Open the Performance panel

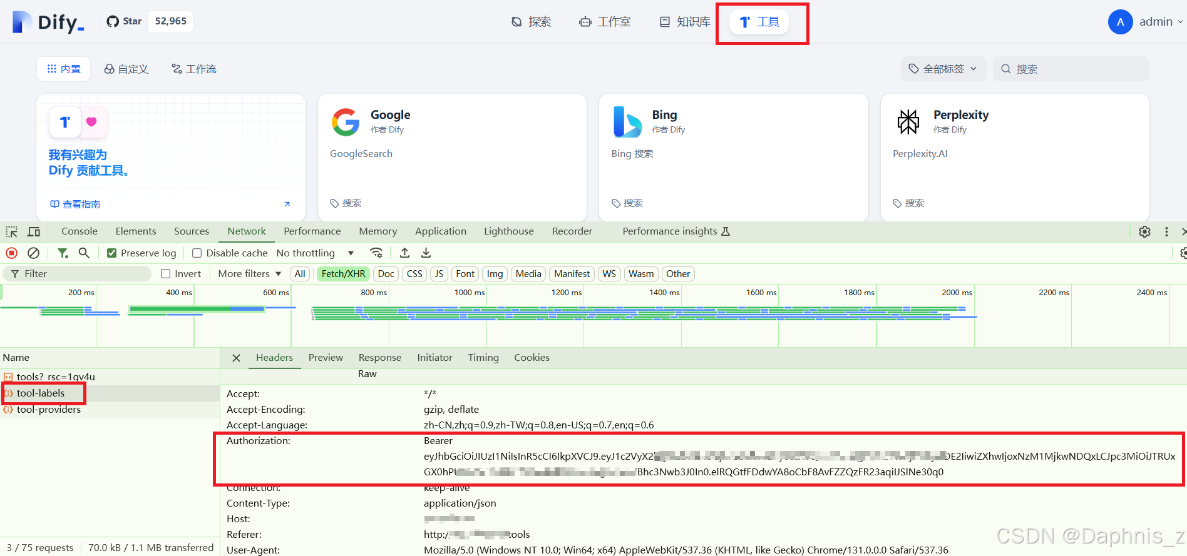312,231
